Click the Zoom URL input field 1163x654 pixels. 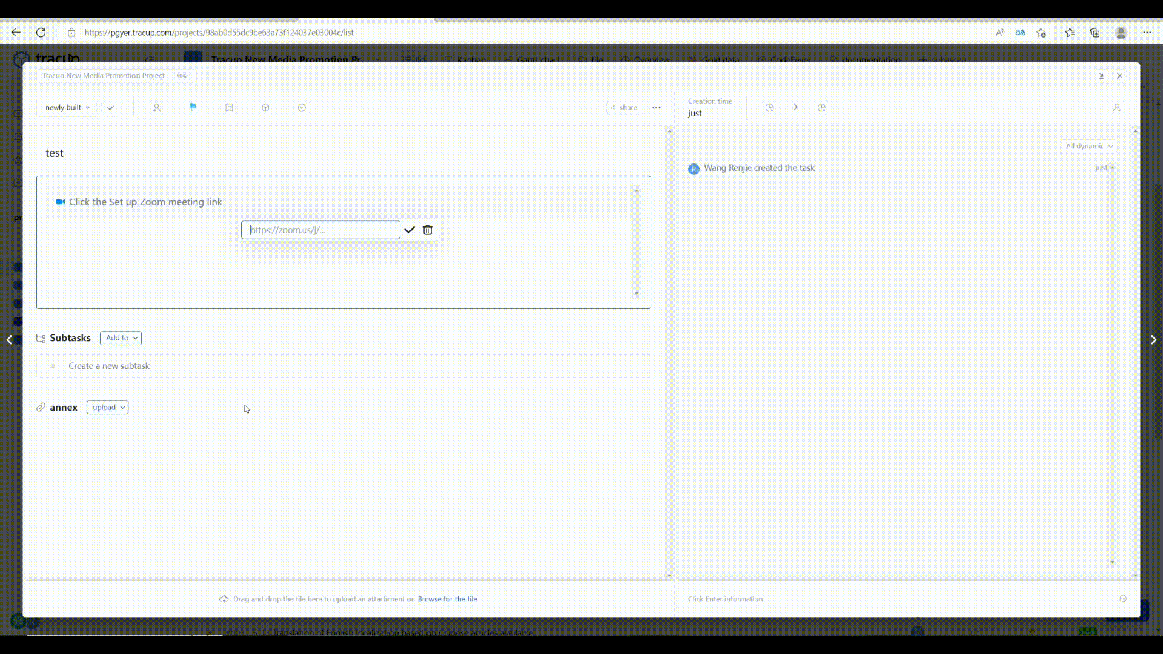coord(320,230)
